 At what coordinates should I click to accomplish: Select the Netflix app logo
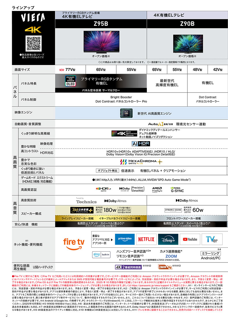pos(146,239)
